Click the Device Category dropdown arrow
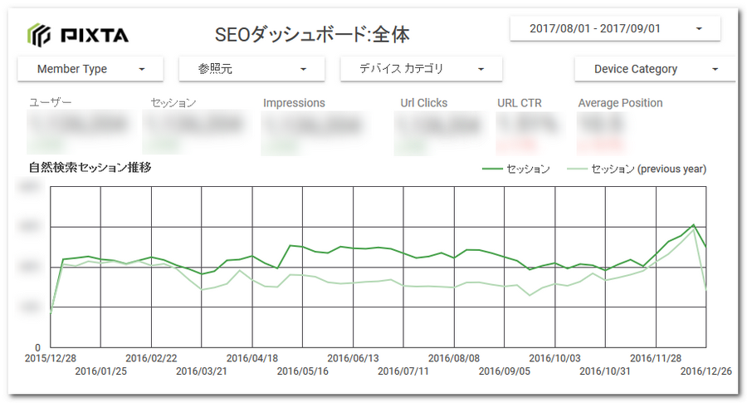 (715, 69)
